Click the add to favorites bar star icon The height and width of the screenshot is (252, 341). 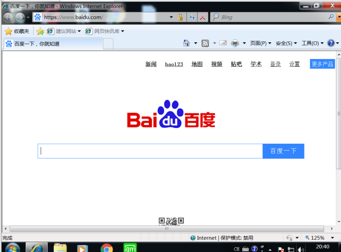[x=40, y=31]
